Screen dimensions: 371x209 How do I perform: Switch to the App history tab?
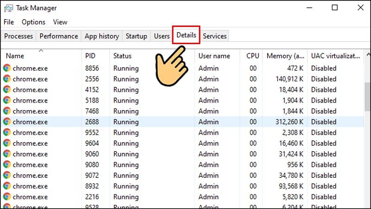[102, 36]
